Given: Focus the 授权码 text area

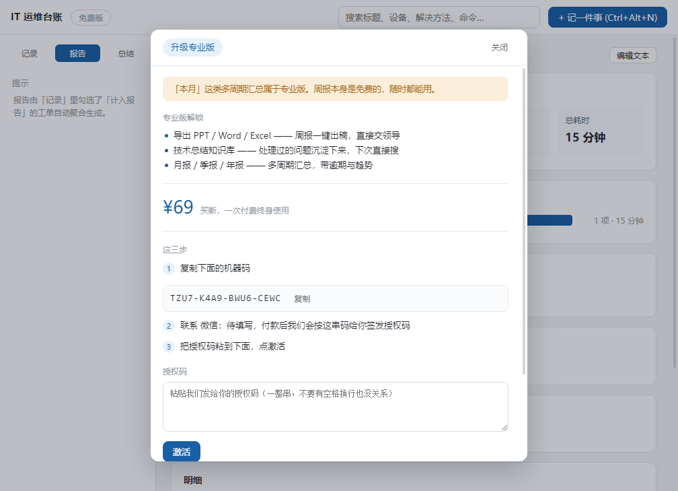Looking at the screenshot, I should coord(335,407).
